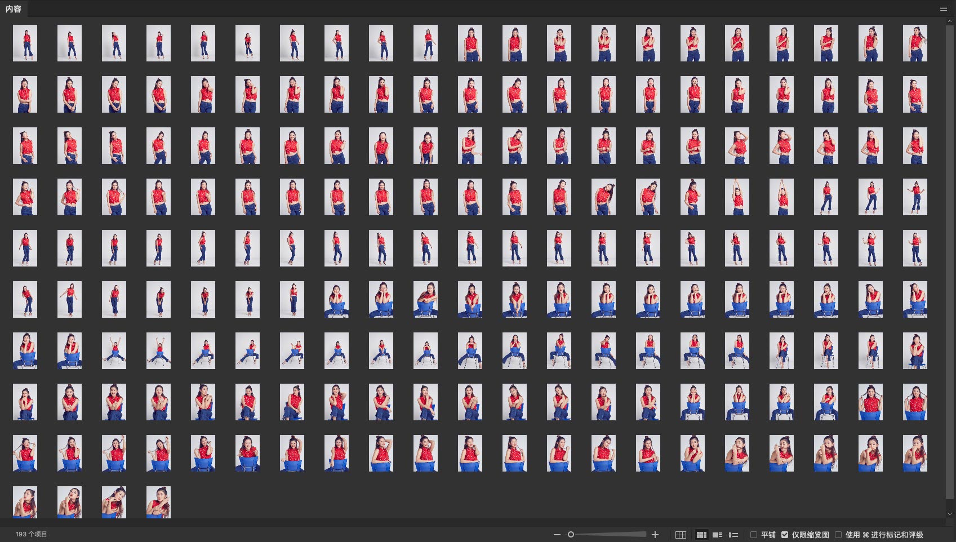The height and width of the screenshot is (542, 956).
Task: Uncheck the 仅限缩览图 checkbox
Action: coord(785,535)
